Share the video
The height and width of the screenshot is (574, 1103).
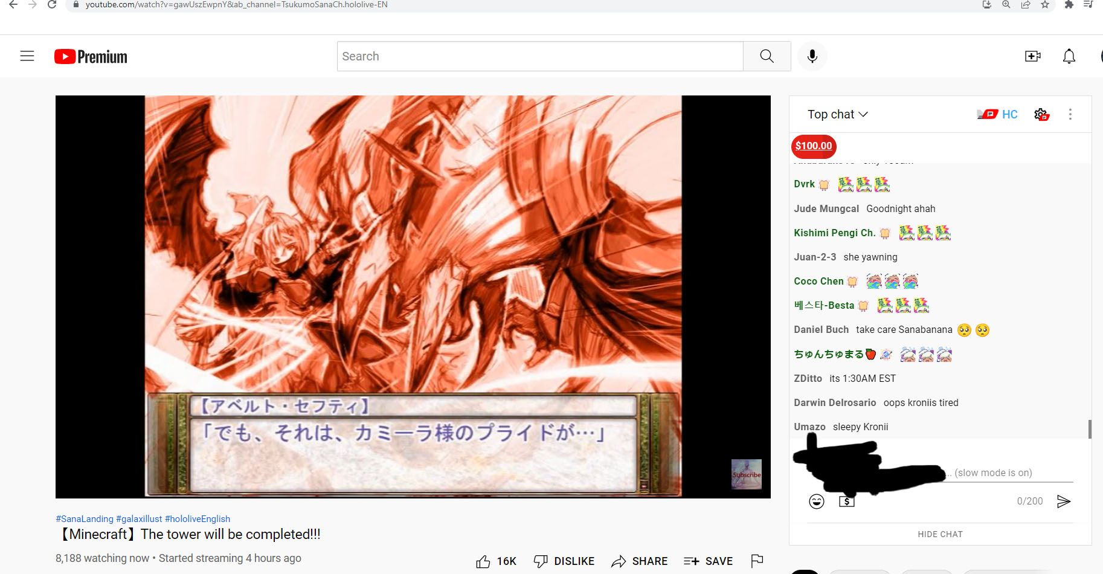640,561
